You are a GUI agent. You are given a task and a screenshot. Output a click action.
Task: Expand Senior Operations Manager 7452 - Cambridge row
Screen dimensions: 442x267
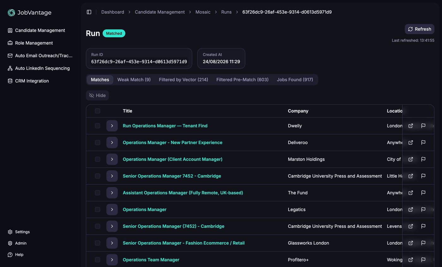point(112,176)
